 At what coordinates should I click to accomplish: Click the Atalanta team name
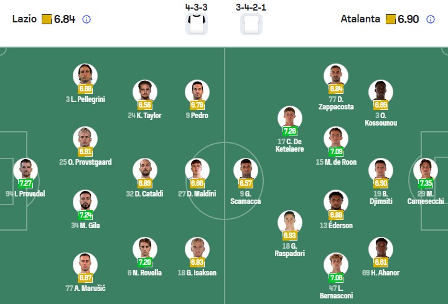[x=360, y=19]
